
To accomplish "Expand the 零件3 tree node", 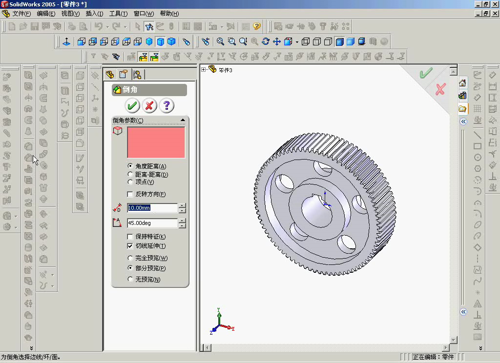I will tap(204, 69).
